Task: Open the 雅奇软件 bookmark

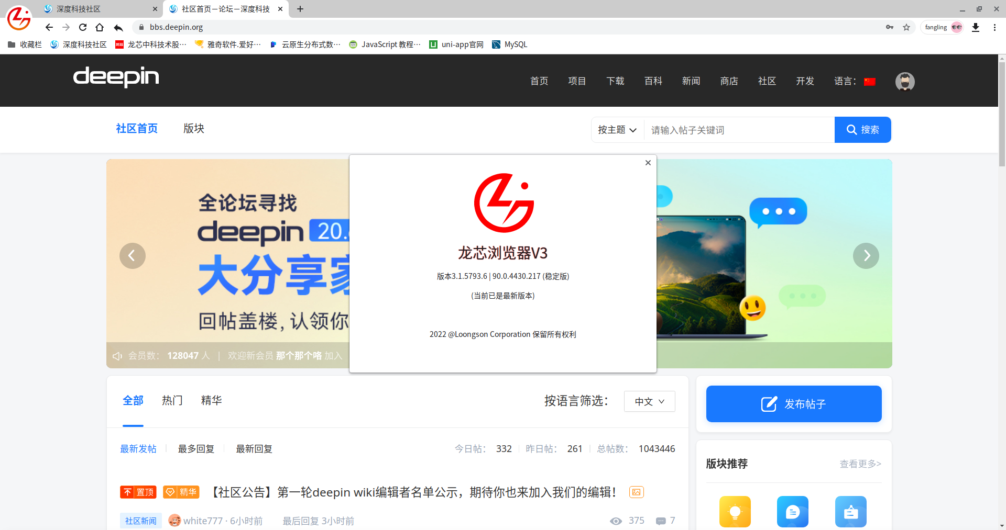Action: pos(228,44)
